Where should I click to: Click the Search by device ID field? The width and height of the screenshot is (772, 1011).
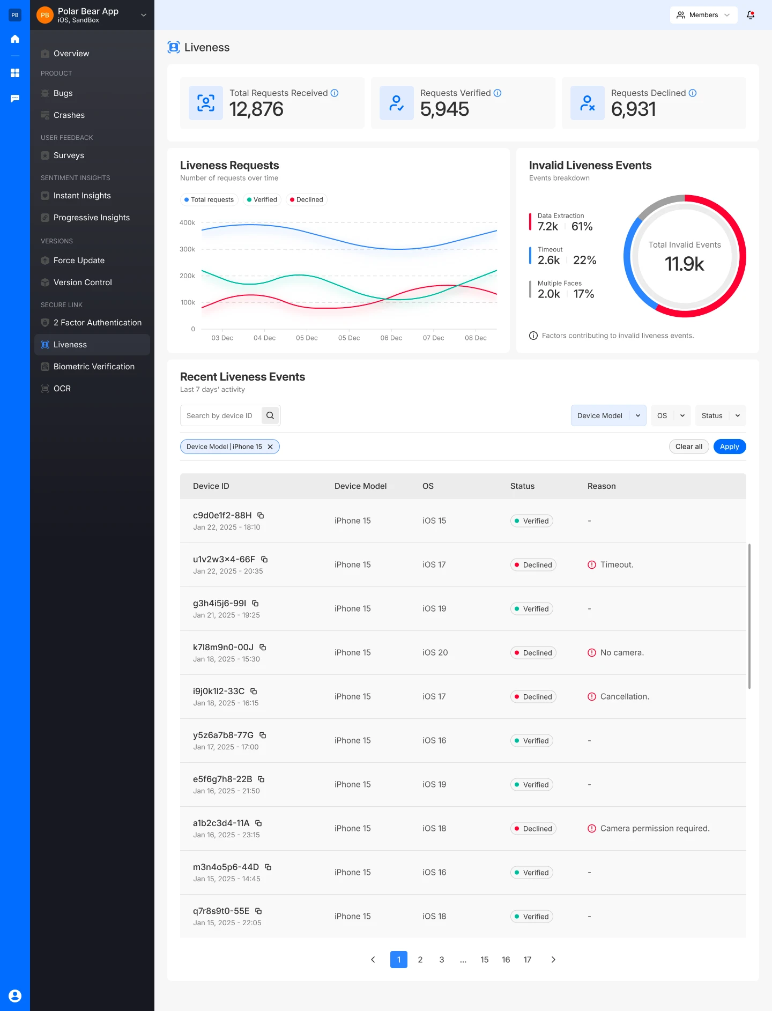221,415
